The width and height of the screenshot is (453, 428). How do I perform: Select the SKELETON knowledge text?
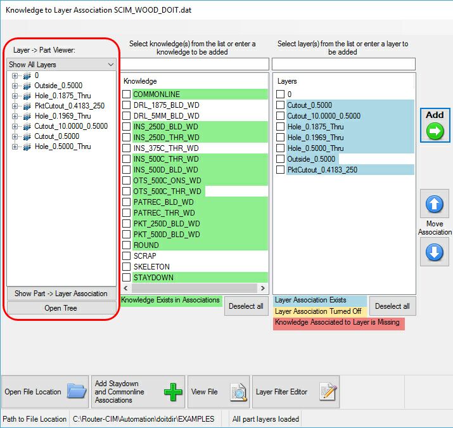(151, 267)
